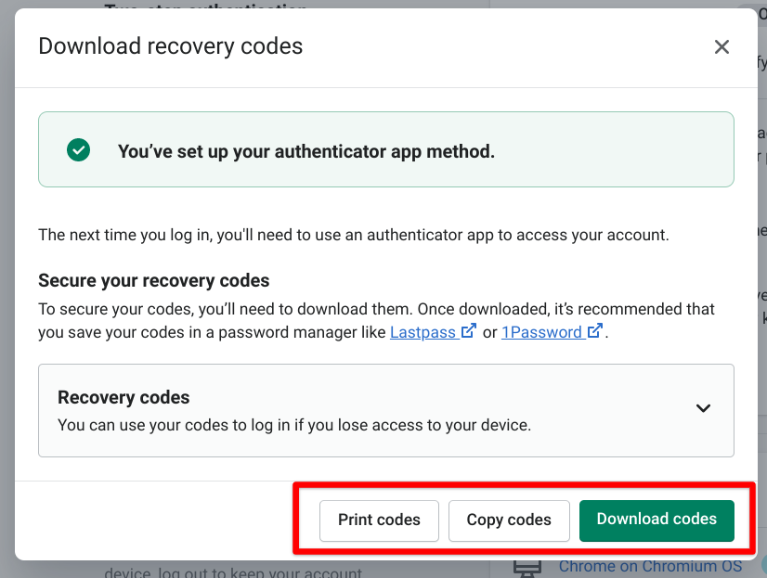Click the green success checkmark icon

[78, 150]
